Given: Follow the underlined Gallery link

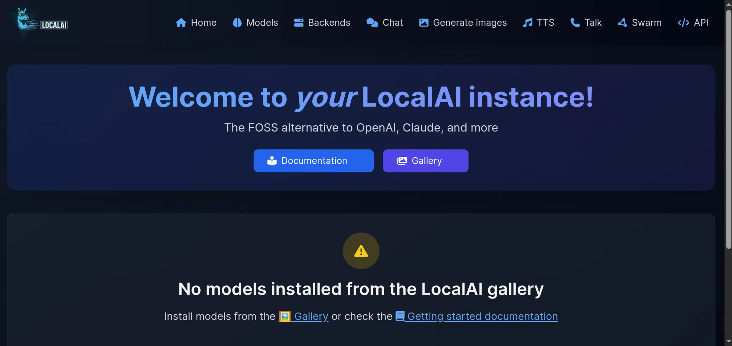Looking at the screenshot, I should coord(311,316).
